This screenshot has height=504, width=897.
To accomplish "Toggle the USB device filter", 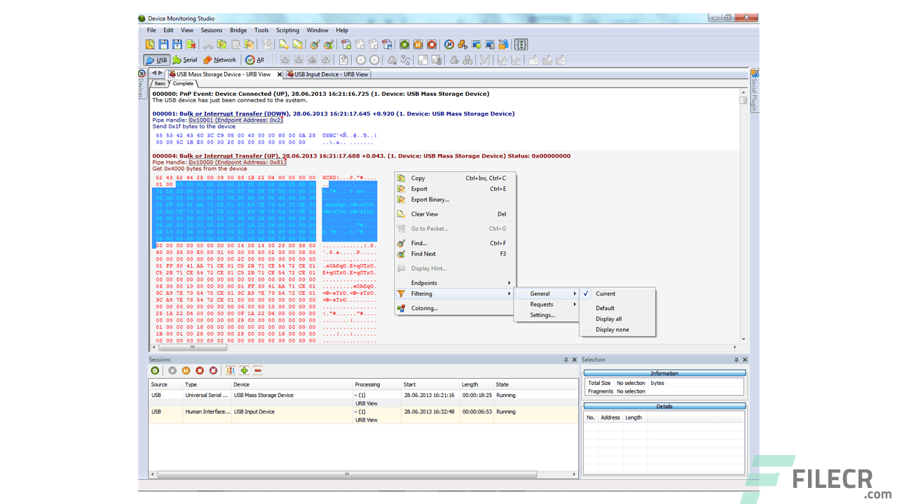I will 156,59.
